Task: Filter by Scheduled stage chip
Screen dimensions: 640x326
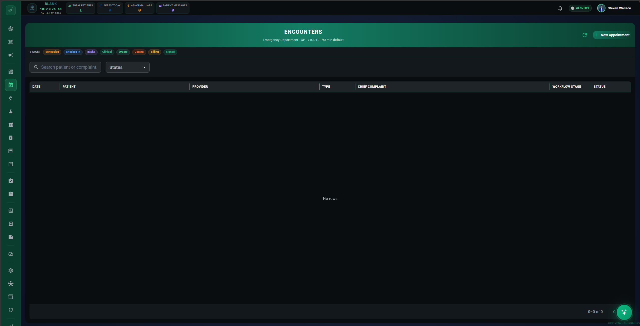Action: tap(52, 52)
